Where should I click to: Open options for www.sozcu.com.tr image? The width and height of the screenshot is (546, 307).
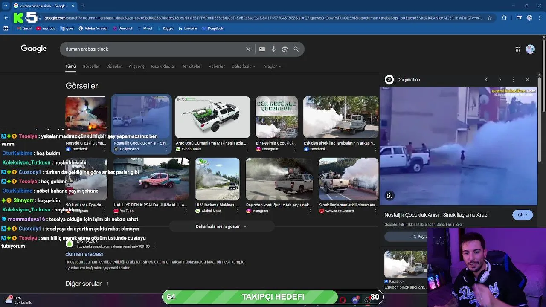[375, 211]
